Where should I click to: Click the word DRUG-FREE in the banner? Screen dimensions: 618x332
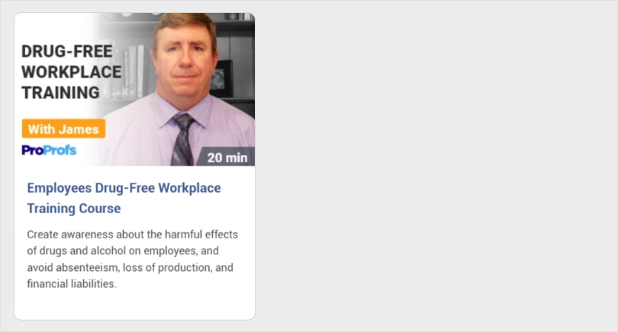point(67,52)
